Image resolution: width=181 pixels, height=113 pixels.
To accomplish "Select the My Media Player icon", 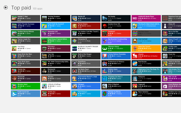I will (x=75, y=71).
